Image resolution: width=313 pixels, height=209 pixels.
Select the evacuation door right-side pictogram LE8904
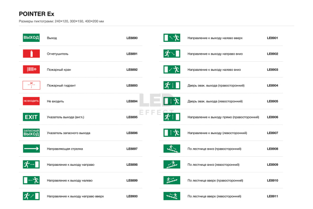point(172,85)
